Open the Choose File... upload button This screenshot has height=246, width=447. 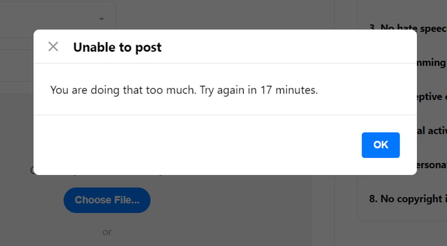click(x=107, y=200)
